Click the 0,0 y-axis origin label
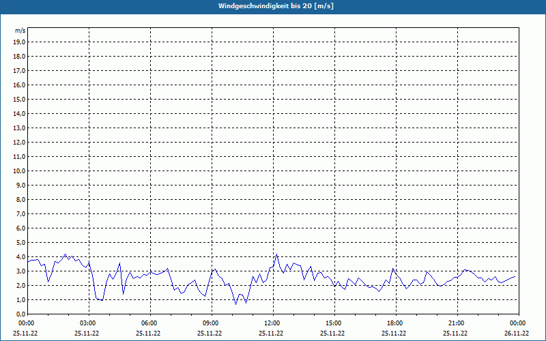The width and height of the screenshot is (546, 341). click(x=20, y=314)
